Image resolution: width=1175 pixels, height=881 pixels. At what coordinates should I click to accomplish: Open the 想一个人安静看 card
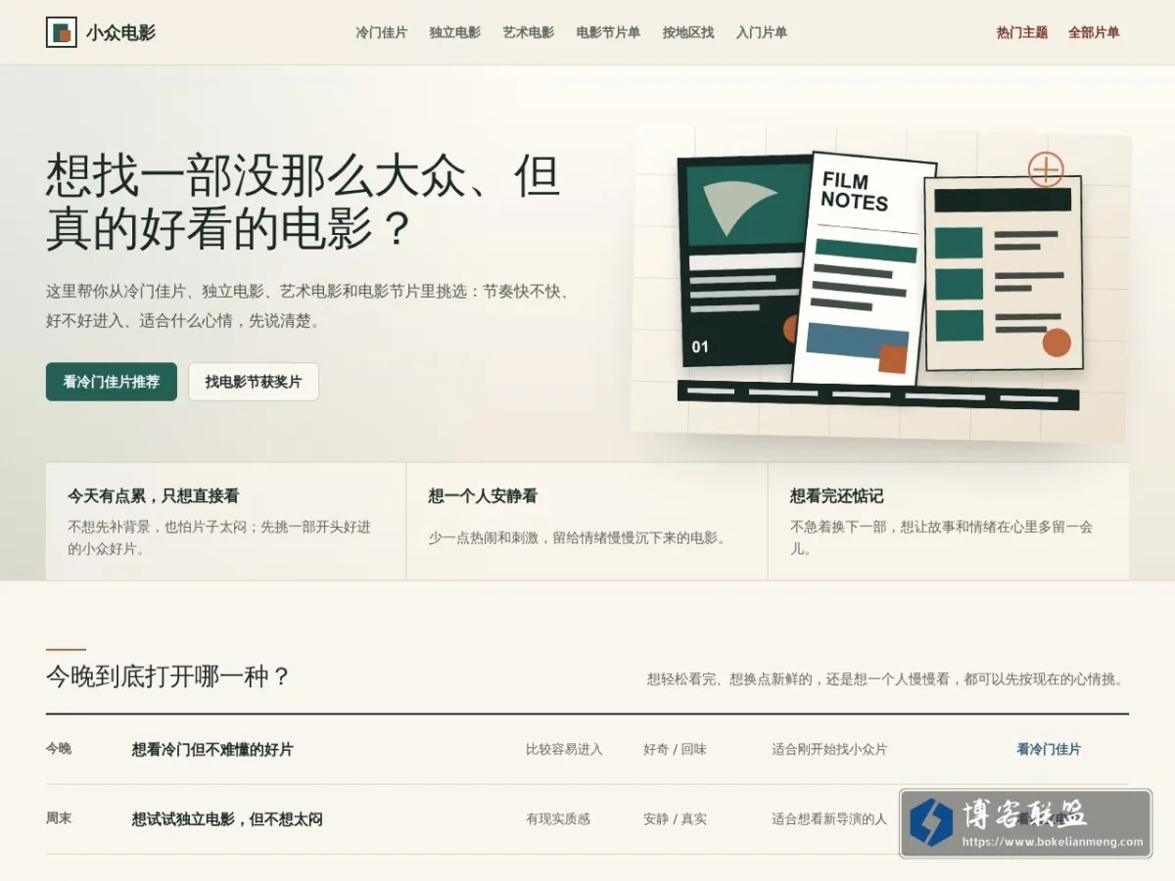pos(587,521)
